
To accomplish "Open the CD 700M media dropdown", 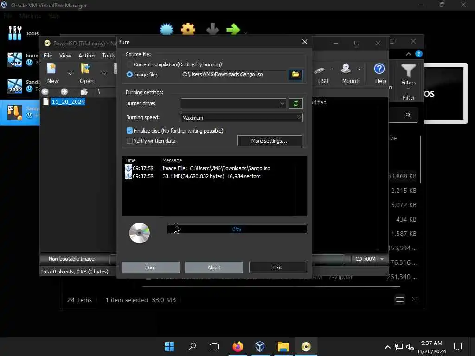I will (x=370, y=259).
